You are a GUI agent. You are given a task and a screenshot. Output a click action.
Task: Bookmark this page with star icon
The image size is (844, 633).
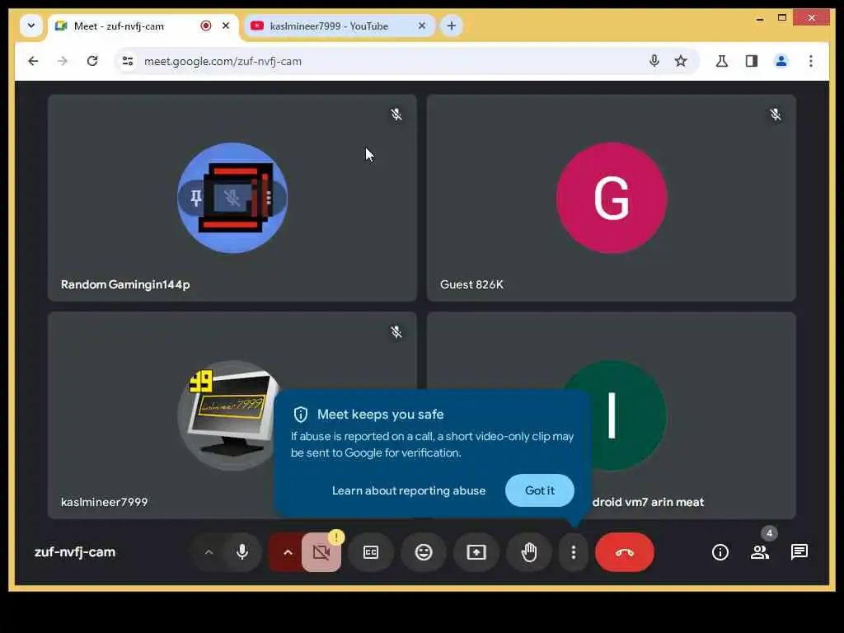pyautogui.click(x=680, y=61)
